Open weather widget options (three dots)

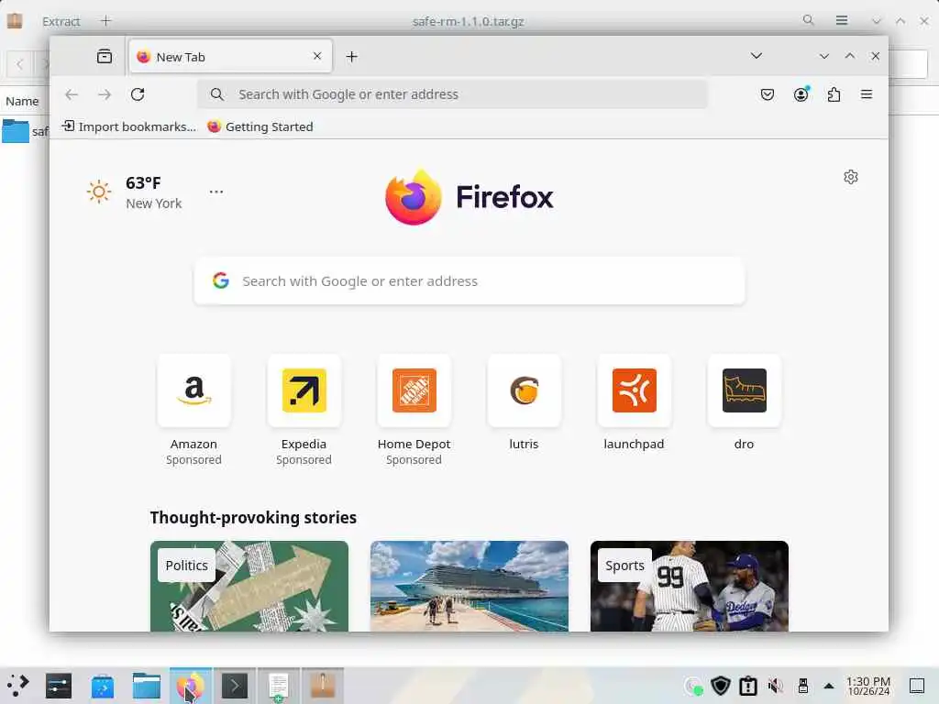point(216,192)
